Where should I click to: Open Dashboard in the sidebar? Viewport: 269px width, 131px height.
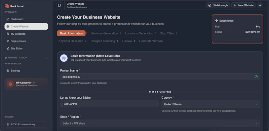(x=26, y=19)
